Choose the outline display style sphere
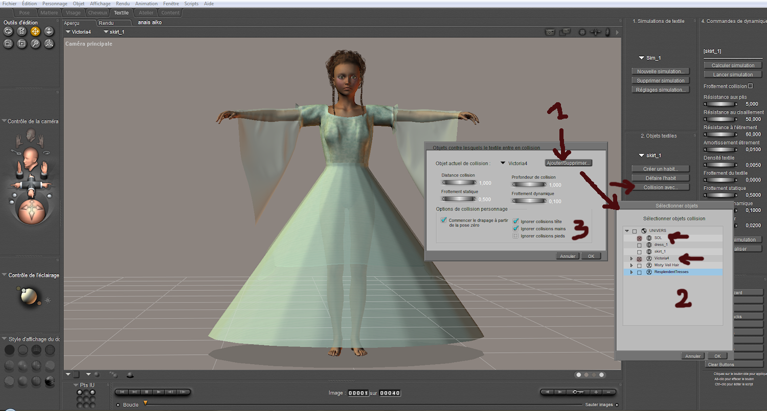 [23, 350]
